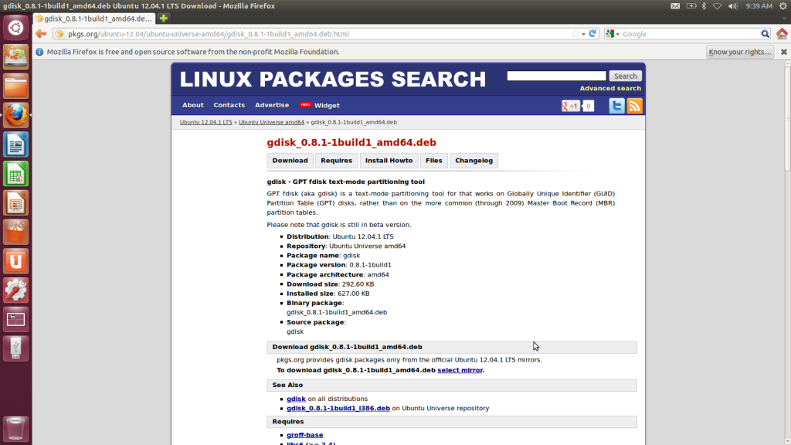Viewport: 791px width, 445px height.
Task: Open the Workspace Switcher in launcher
Action: (x=15, y=319)
